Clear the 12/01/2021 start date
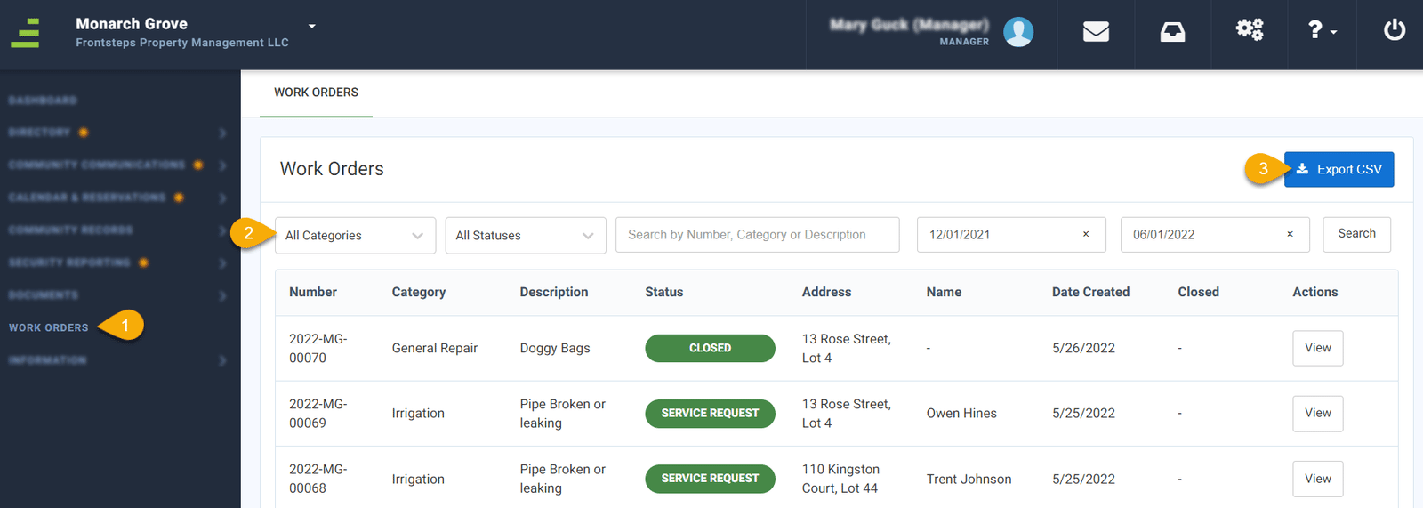This screenshot has height=508, width=1423. click(1085, 234)
